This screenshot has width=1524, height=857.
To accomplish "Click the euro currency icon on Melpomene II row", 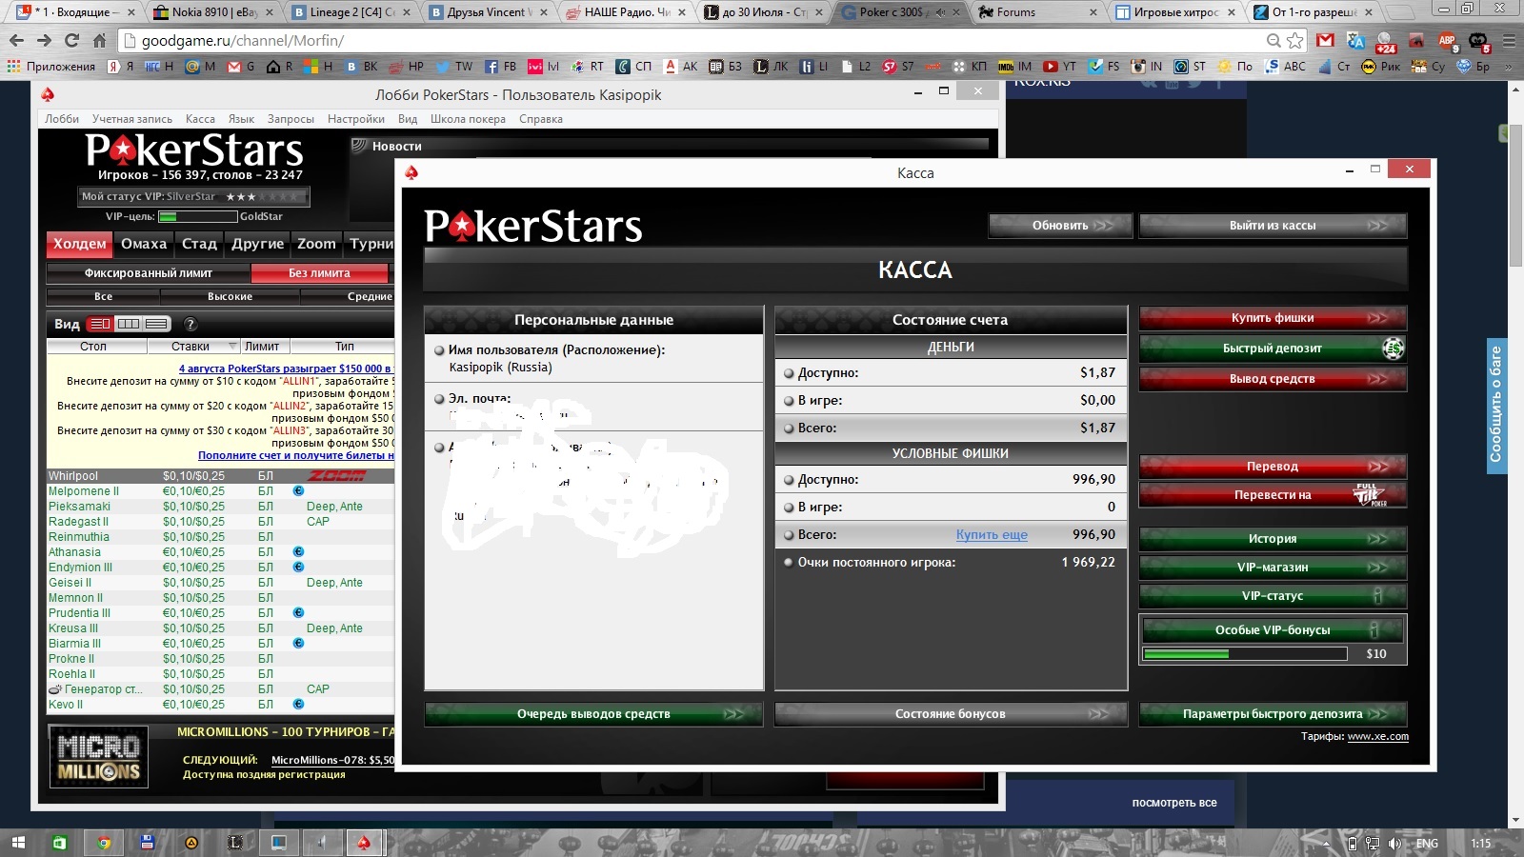I will click(x=298, y=491).
